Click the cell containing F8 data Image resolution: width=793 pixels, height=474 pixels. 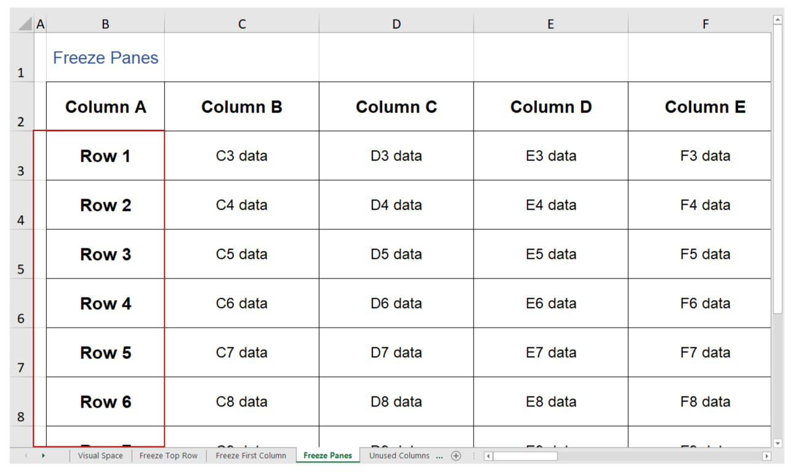(x=706, y=401)
